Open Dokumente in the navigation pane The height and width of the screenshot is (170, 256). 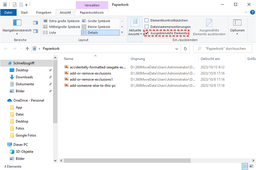click(x=25, y=84)
